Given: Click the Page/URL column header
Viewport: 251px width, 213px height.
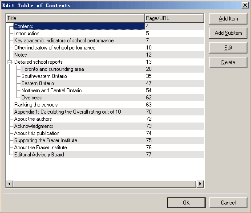Looking at the screenshot, I should pyautogui.click(x=174, y=18).
